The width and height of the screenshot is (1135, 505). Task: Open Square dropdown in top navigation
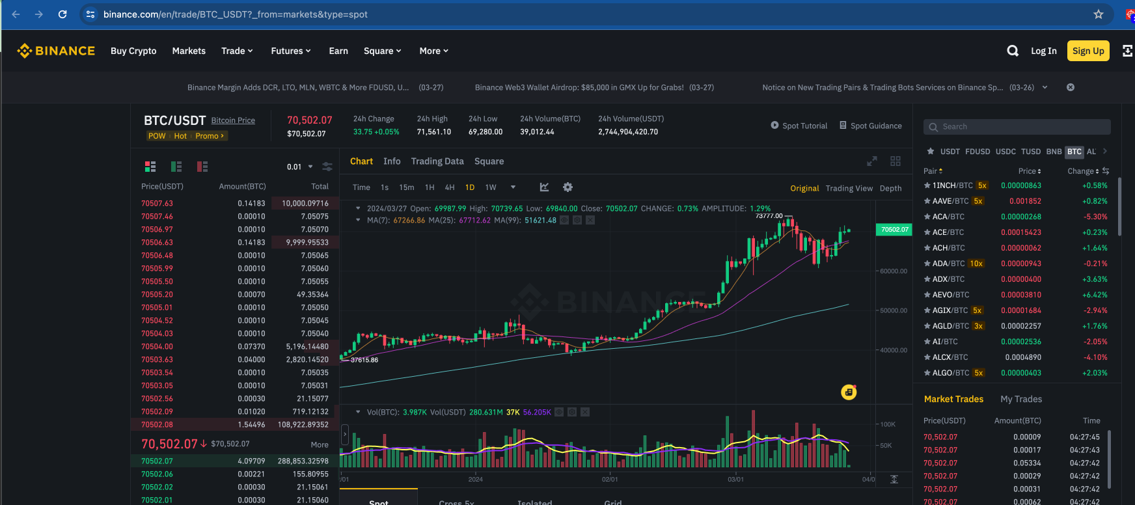[383, 51]
